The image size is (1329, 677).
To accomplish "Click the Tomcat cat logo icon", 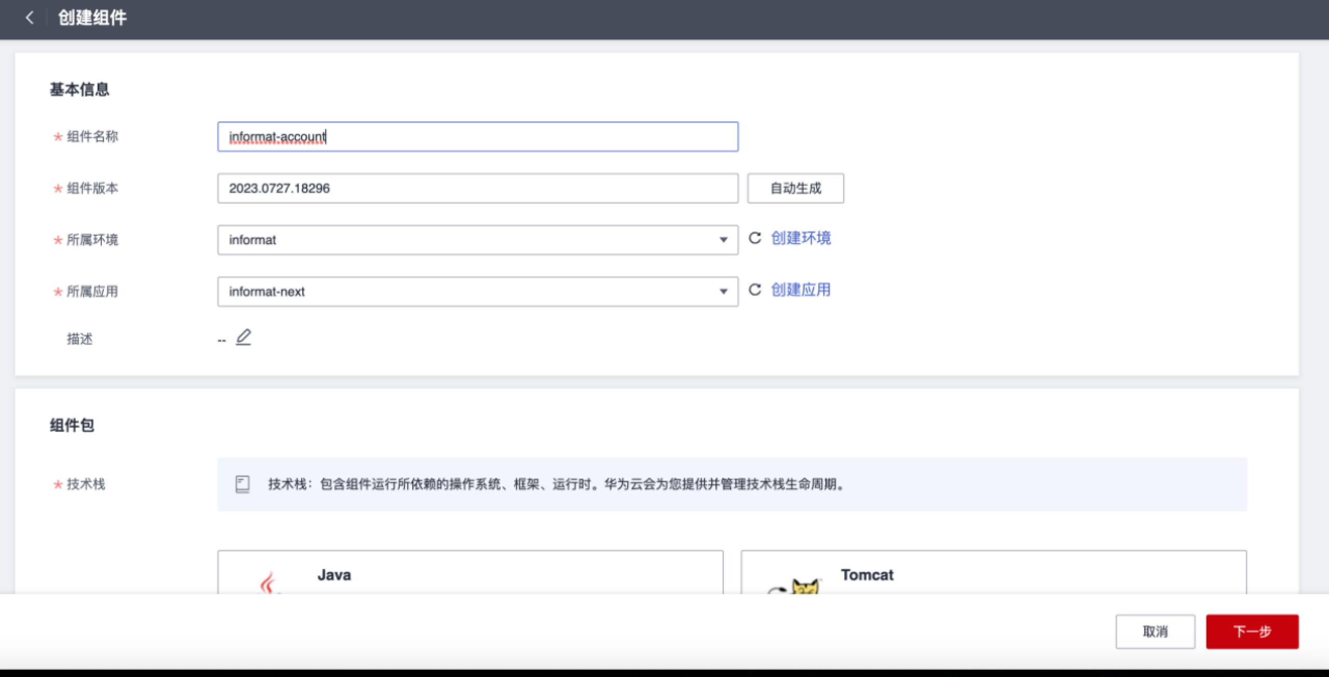I will pyautogui.click(x=805, y=587).
